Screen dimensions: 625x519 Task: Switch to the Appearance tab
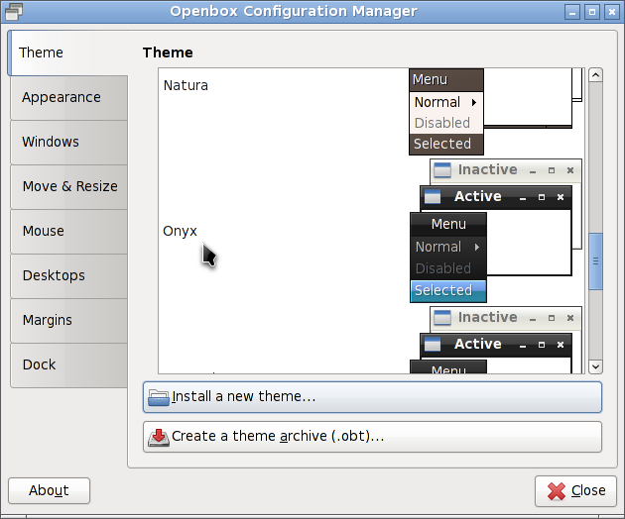click(69, 97)
